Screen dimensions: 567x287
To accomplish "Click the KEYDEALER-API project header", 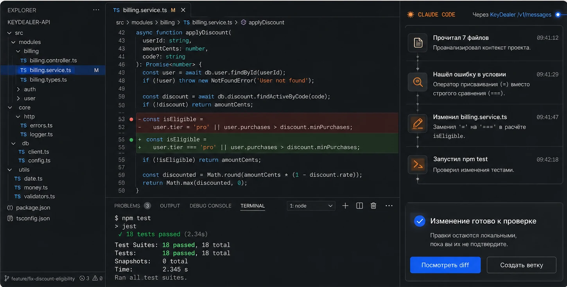I will (x=29, y=22).
